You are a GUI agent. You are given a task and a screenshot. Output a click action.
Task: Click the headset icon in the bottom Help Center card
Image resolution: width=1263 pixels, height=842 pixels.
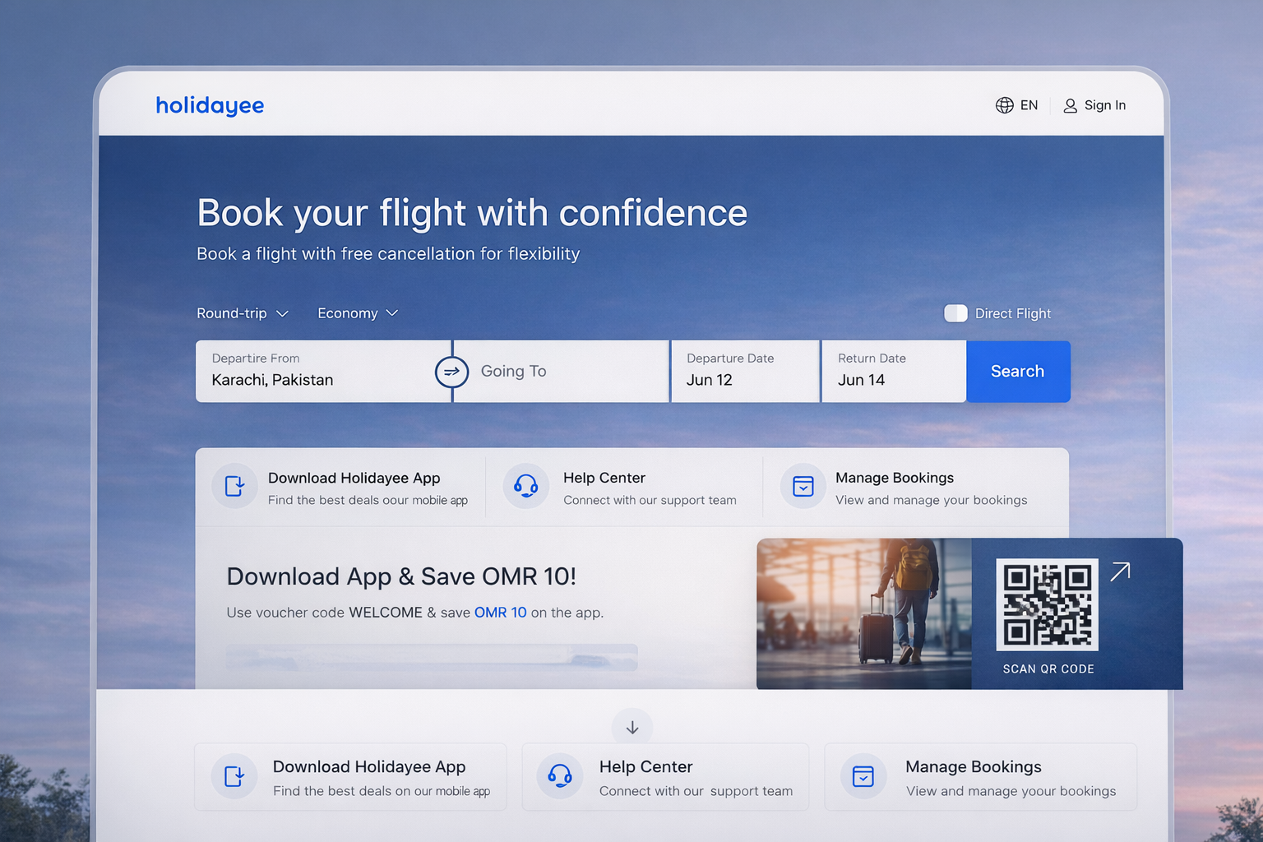pos(560,776)
